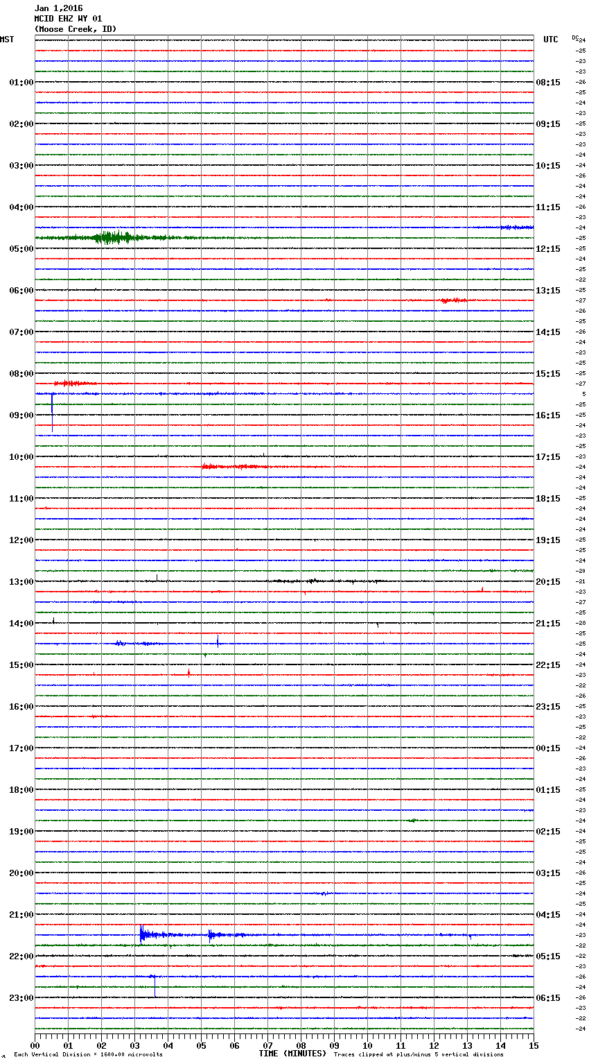
Task: Click the location label '(Moose Creek, ID)'
Action: click(76, 29)
